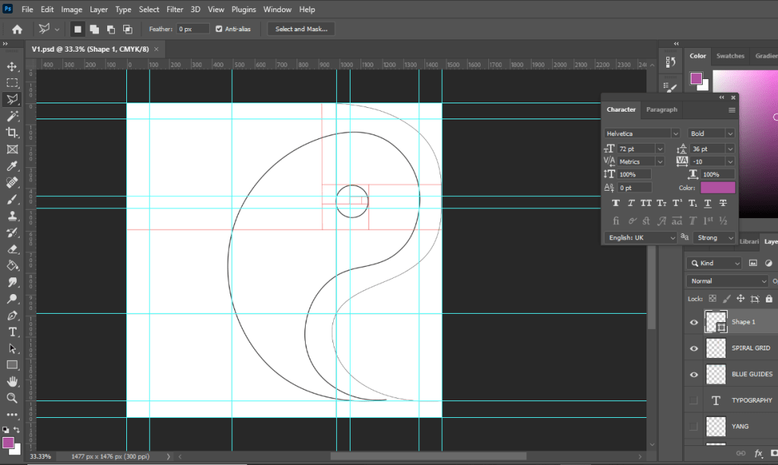Activate the Horizontal Type tool
The height and width of the screenshot is (465, 778).
(x=12, y=332)
